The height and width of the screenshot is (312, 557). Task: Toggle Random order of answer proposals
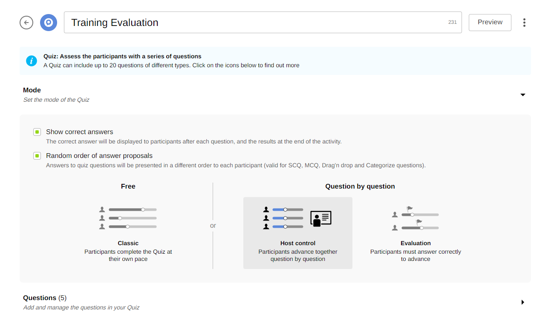click(x=37, y=156)
